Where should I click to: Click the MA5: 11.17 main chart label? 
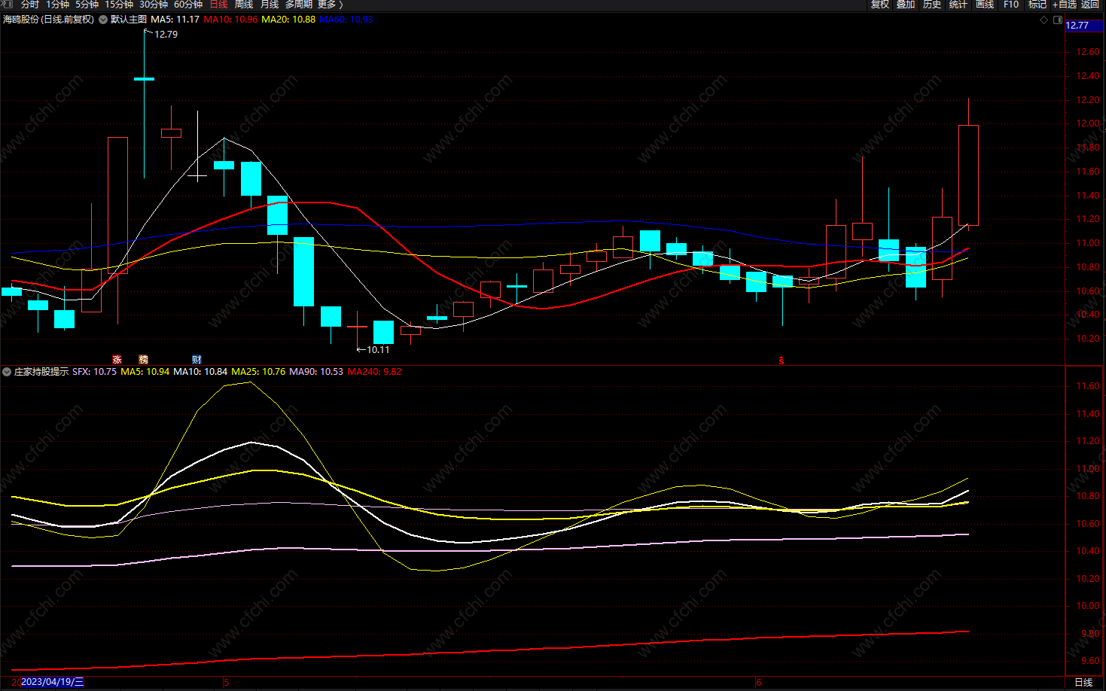(175, 20)
